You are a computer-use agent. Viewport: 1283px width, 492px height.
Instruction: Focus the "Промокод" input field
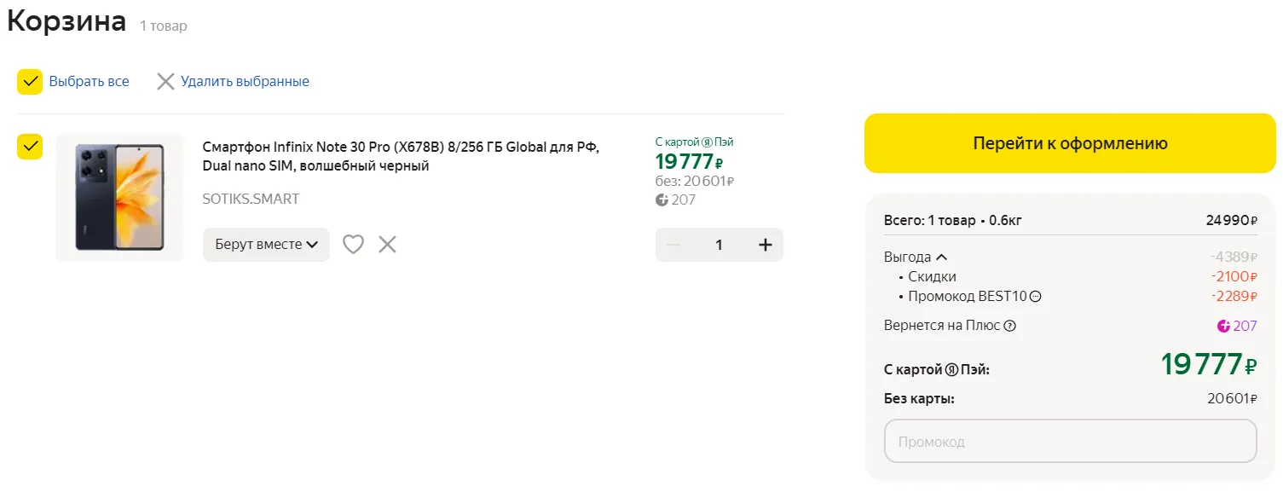coord(1070,442)
